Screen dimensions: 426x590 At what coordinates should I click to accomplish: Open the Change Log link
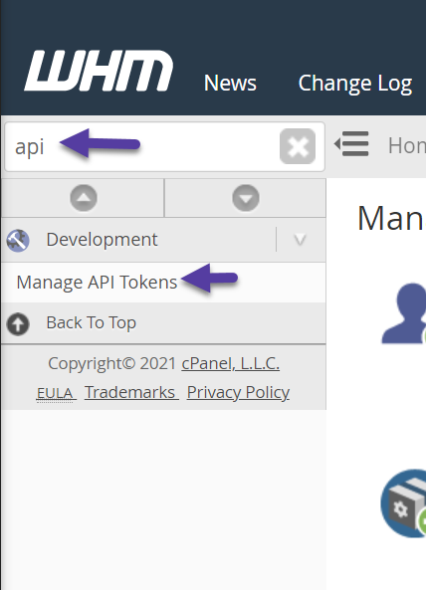[x=355, y=84]
